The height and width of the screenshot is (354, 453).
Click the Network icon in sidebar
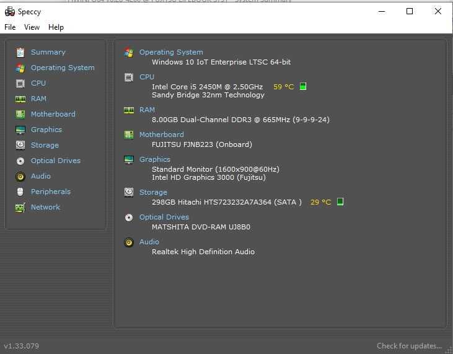pyautogui.click(x=20, y=207)
